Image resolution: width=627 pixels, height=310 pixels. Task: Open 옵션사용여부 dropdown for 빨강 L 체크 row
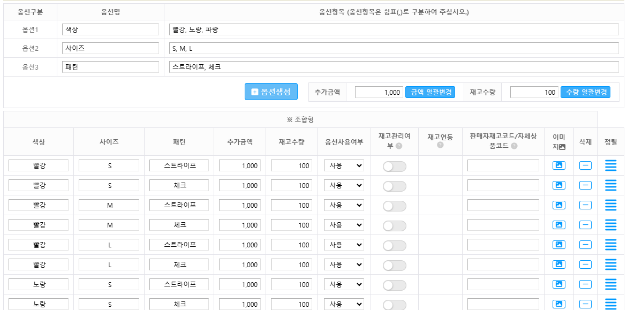coord(344,265)
